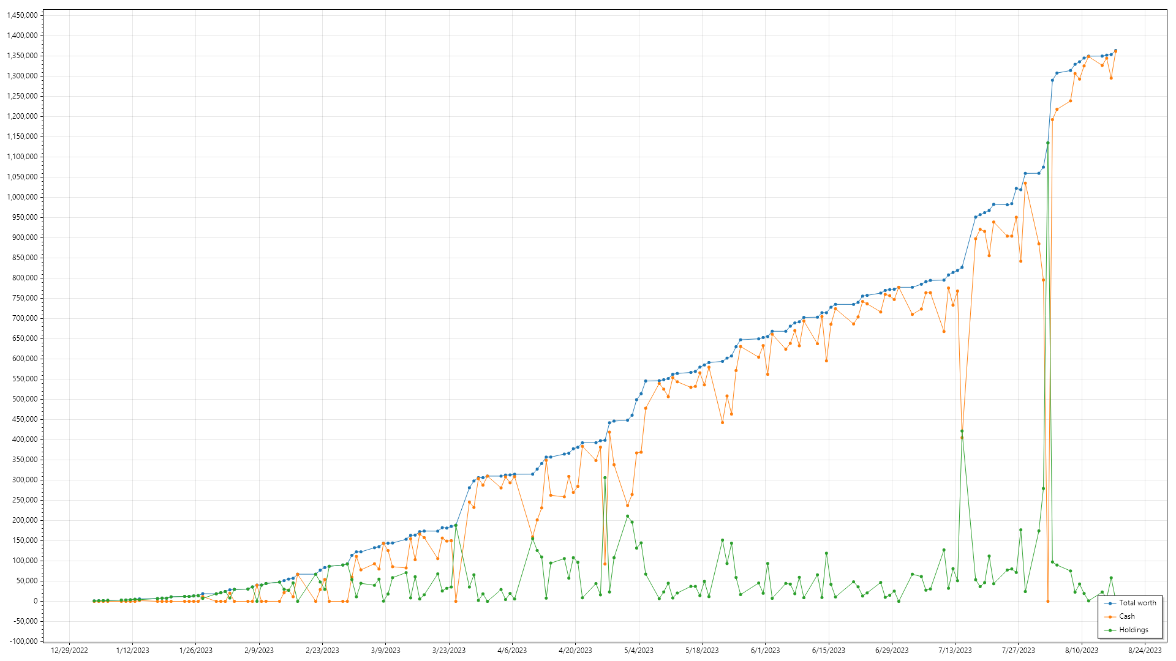Click the 1/12/2023 date label
Screen dimensions: 1176x661
tap(132, 651)
